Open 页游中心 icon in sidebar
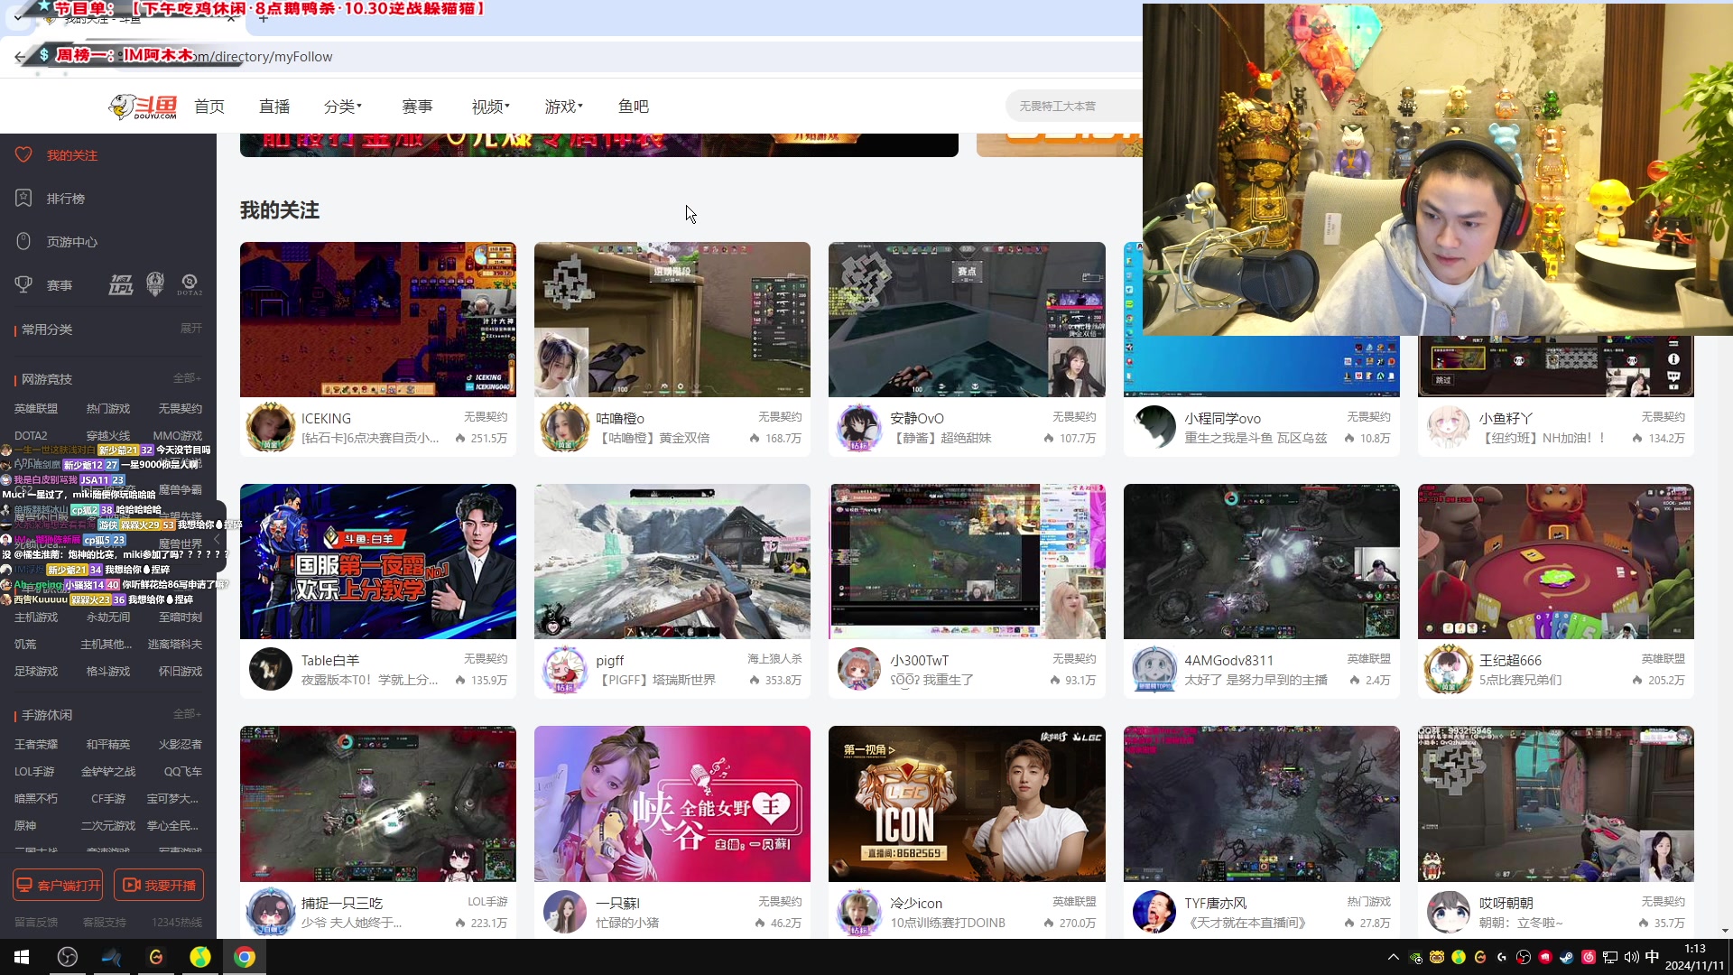Screen dimensions: 1733x975 23,242
